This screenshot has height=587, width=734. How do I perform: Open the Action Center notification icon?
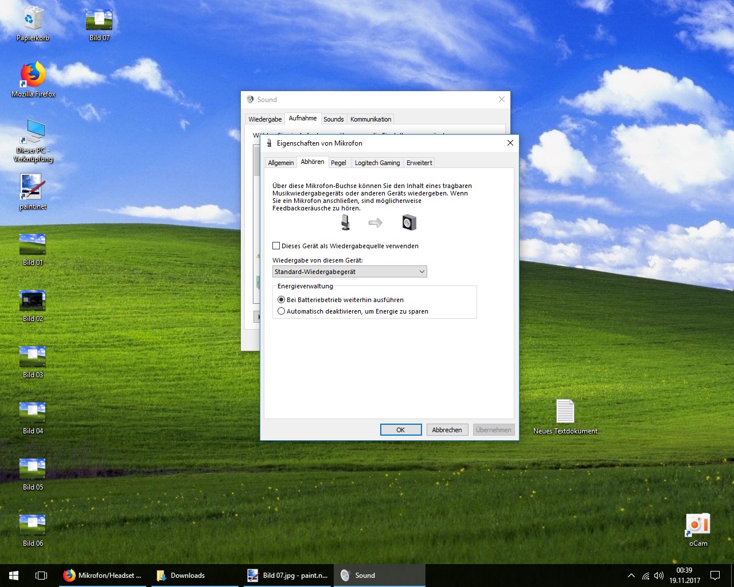(x=715, y=576)
